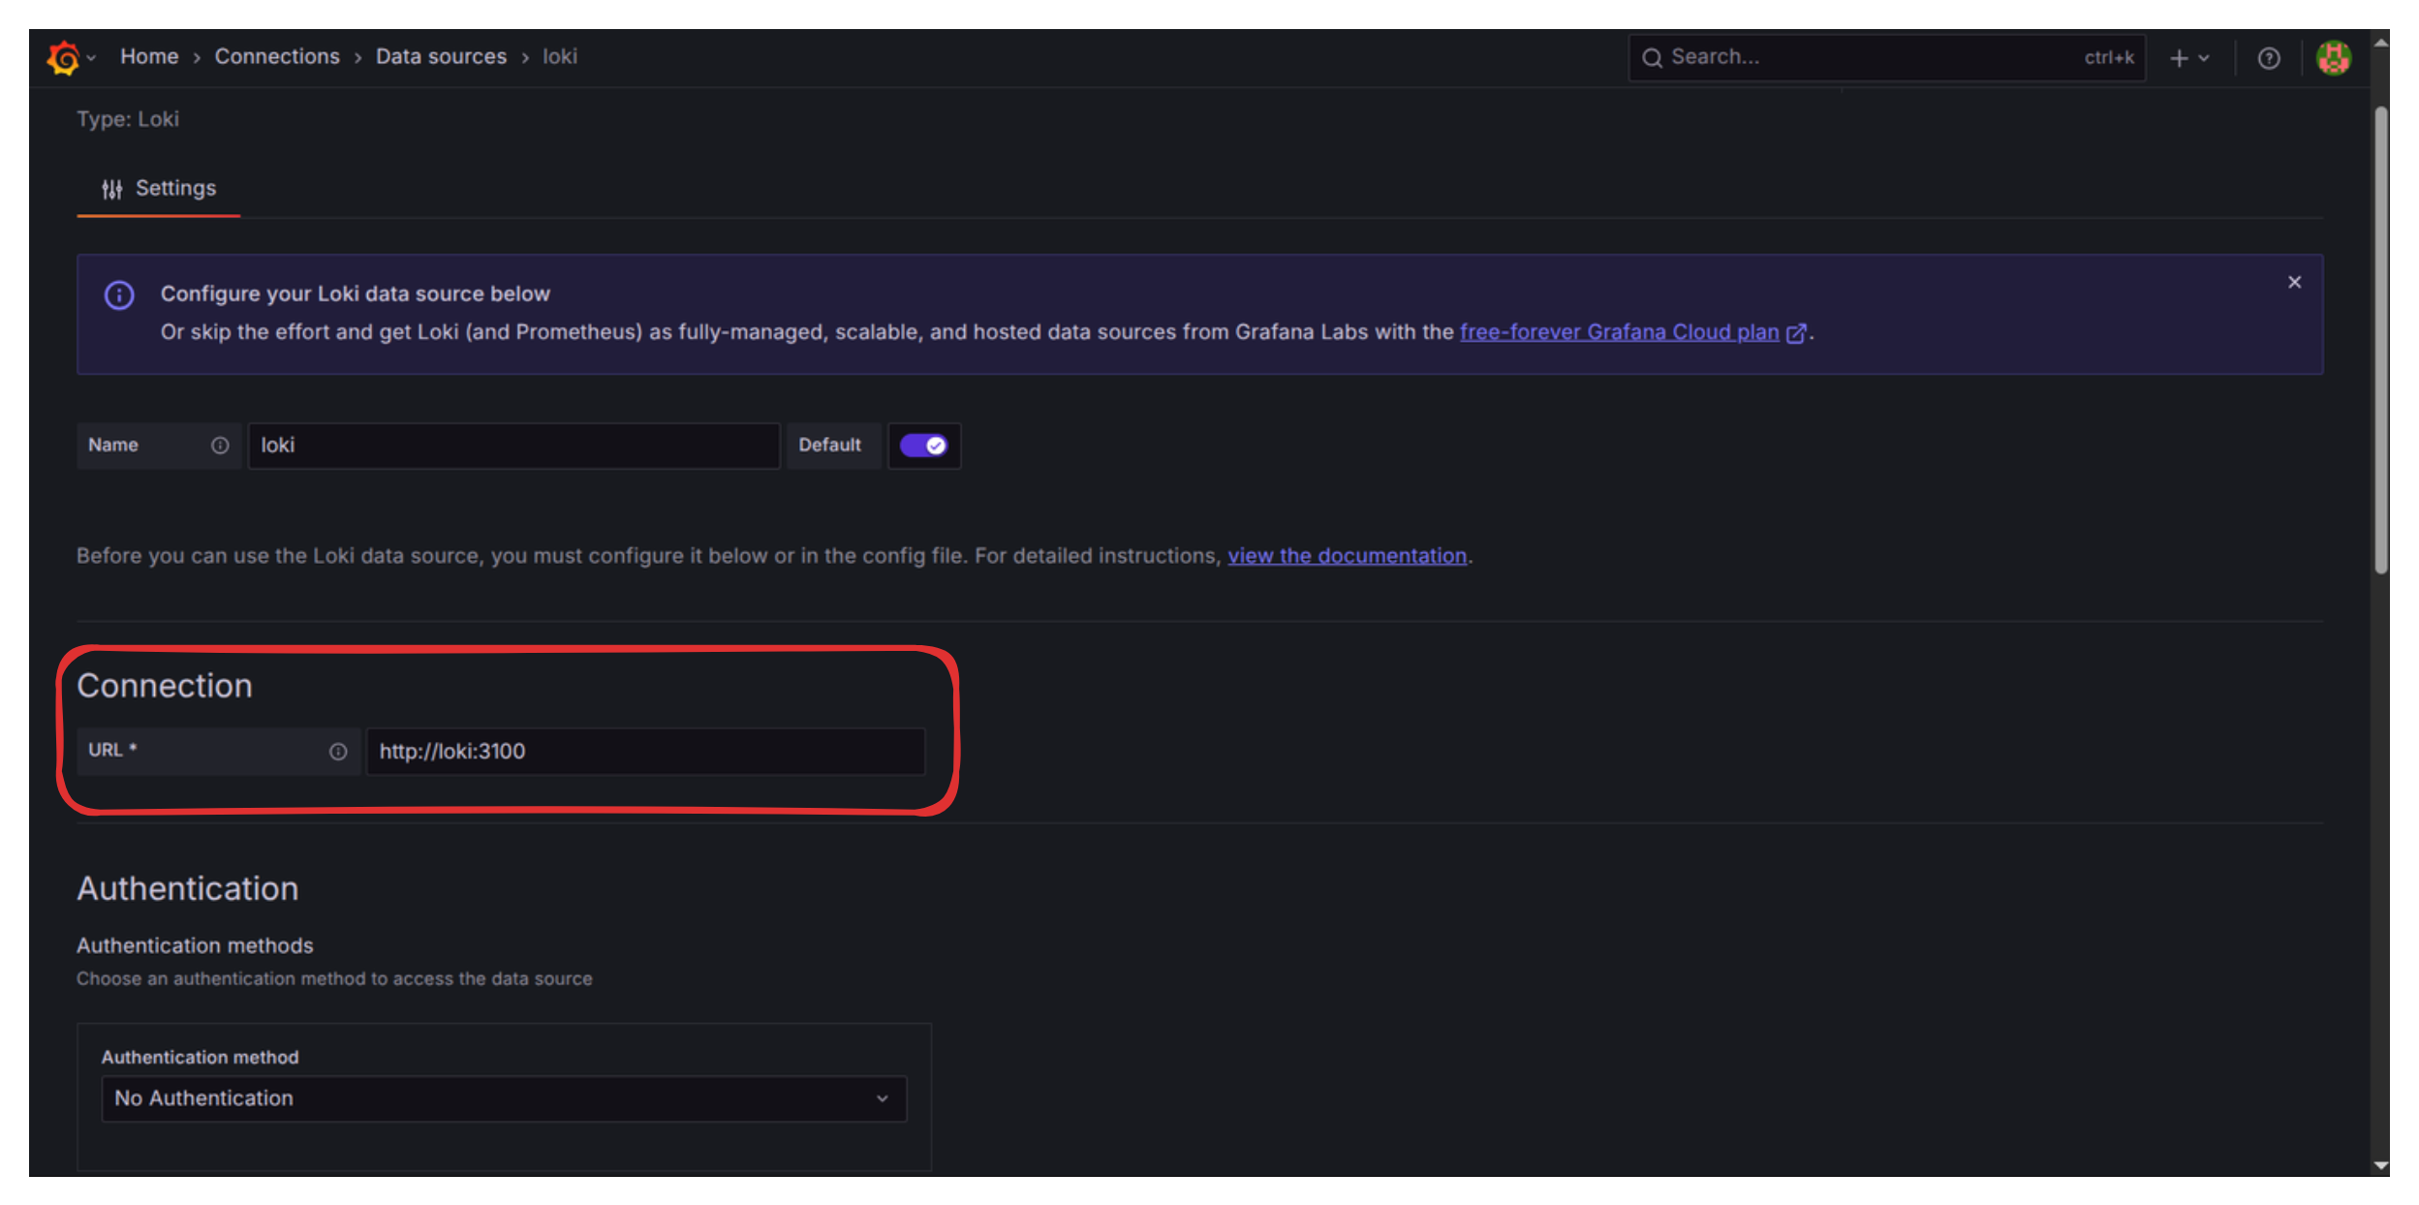This screenshot has width=2419, height=1205.
Task: Open the search icon in the top bar
Action: [x=1653, y=57]
